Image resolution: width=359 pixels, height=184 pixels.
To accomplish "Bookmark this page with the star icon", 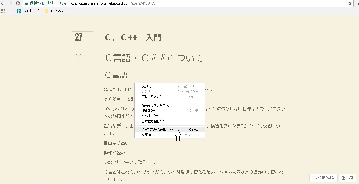I will (x=350, y=3).
